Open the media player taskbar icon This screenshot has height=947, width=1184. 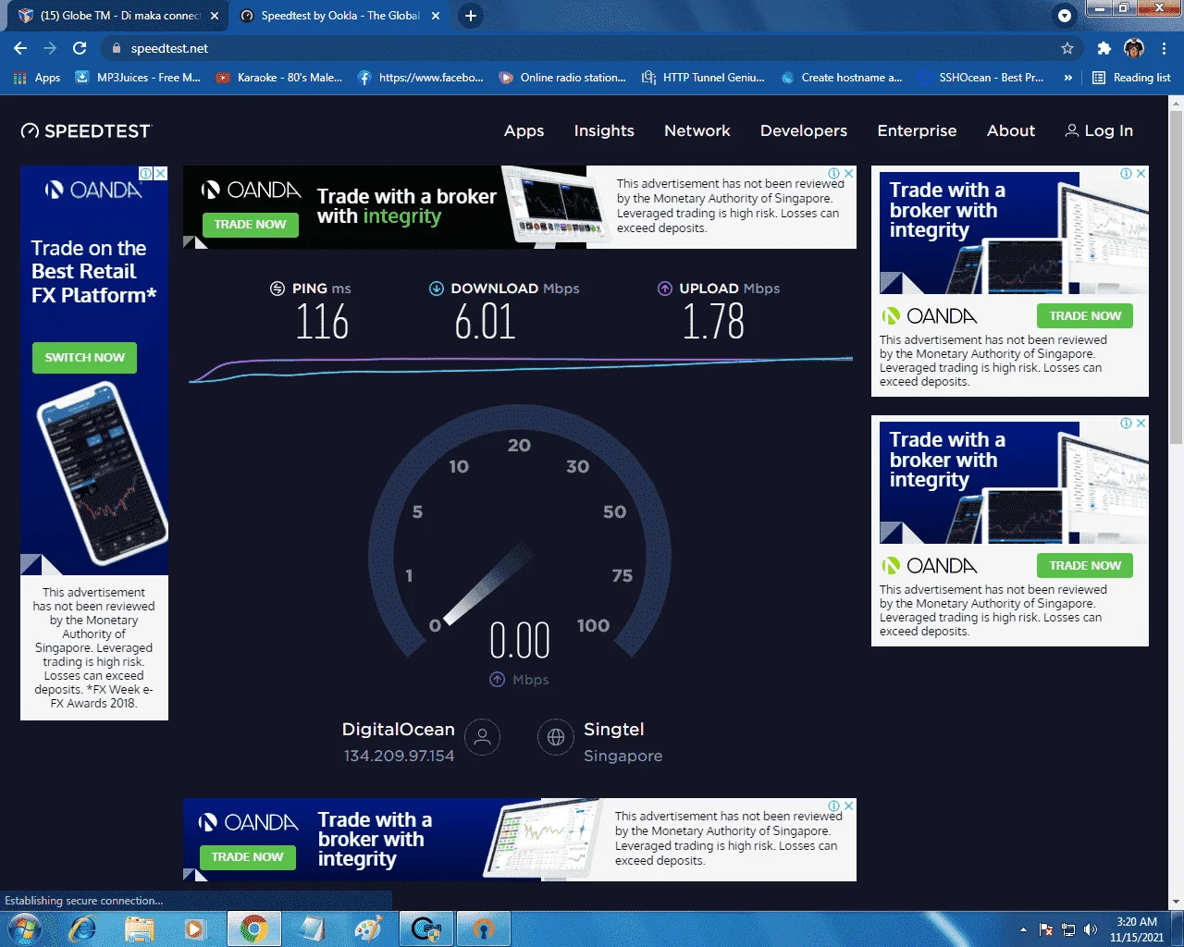tap(195, 929)
